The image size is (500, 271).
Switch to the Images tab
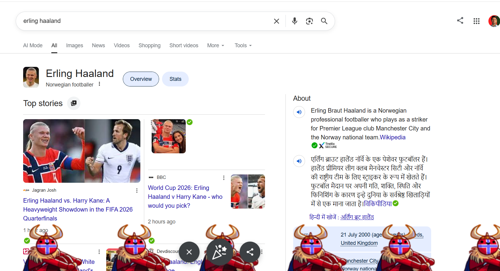[74, 45]
